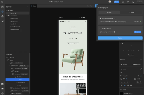Screen dimensions: 144x95
Task: Select the Web publish tab
Action: (x=109, y=12)
